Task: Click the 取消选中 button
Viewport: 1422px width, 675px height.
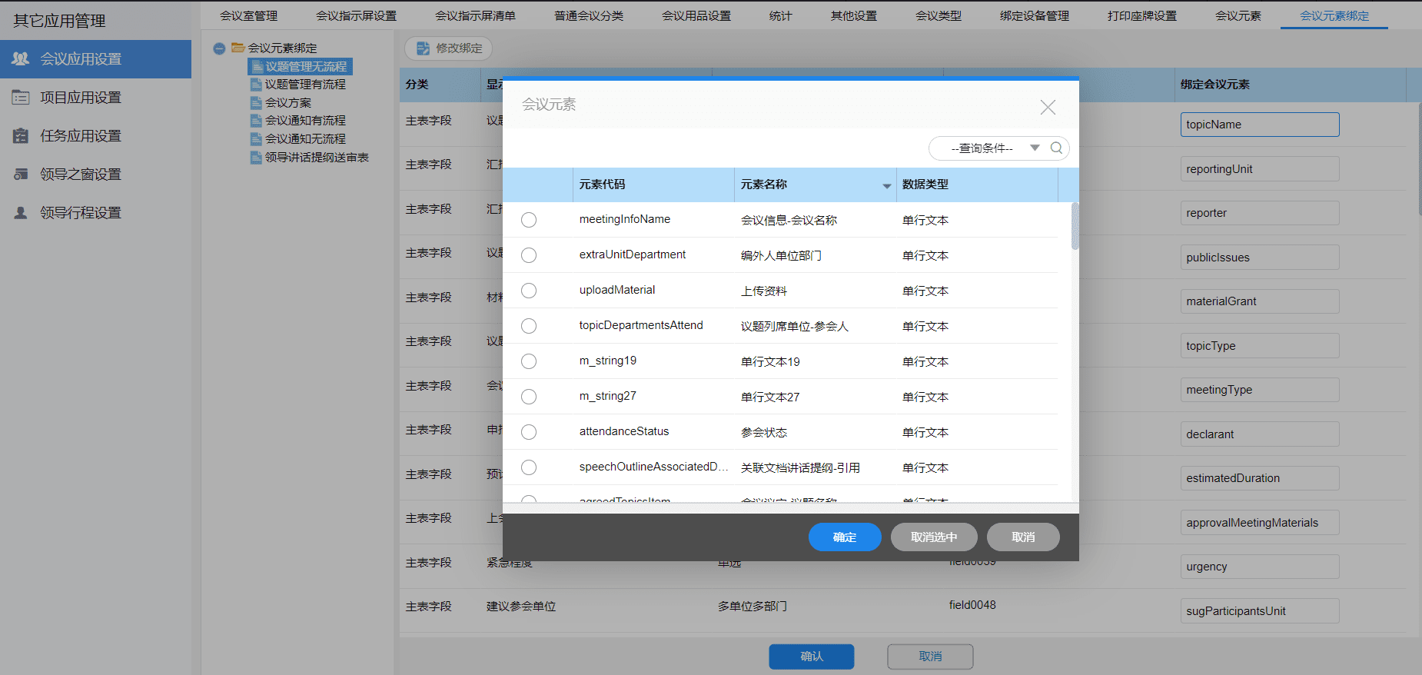Action: pos(934,537)
